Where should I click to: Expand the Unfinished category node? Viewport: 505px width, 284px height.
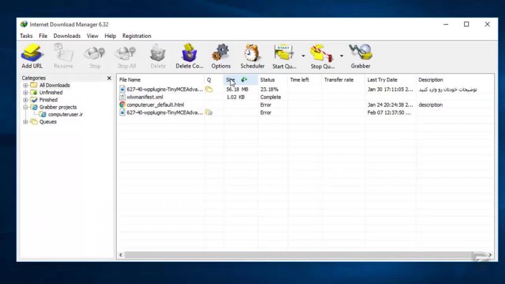pos(25,93)
